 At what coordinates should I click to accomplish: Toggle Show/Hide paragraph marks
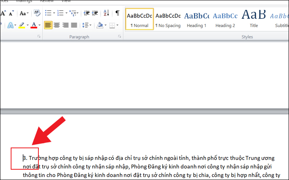tap(117, 13)
